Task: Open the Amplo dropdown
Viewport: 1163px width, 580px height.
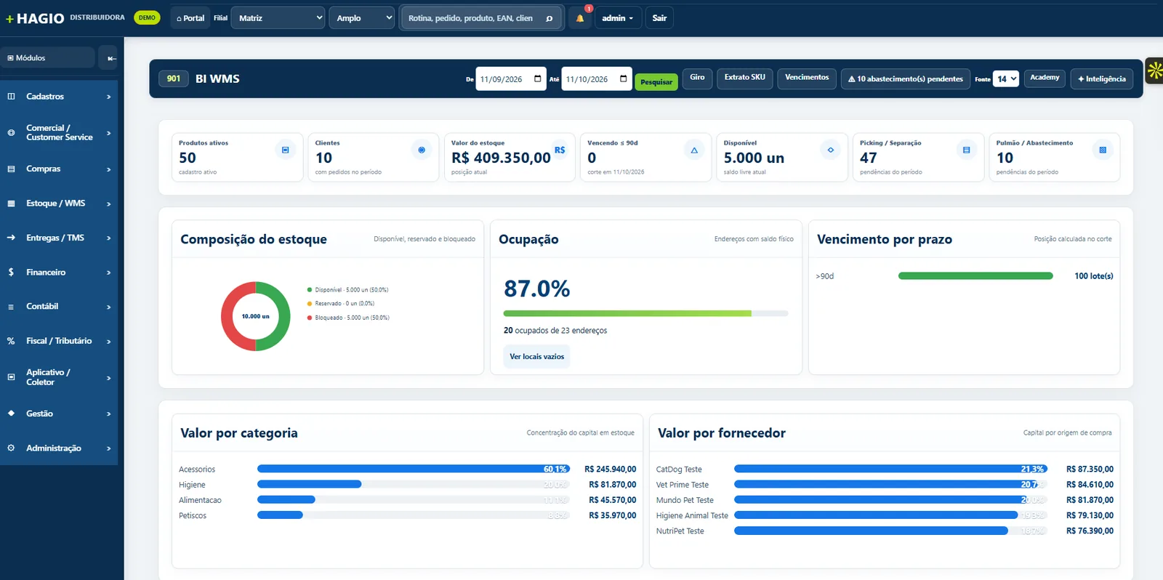Action: pyautogui.click(x=361, y=18)
